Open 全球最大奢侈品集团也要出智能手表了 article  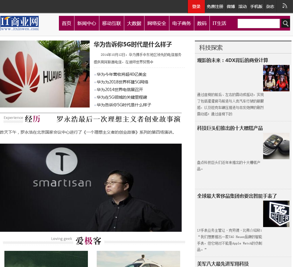tap(237, 196)
